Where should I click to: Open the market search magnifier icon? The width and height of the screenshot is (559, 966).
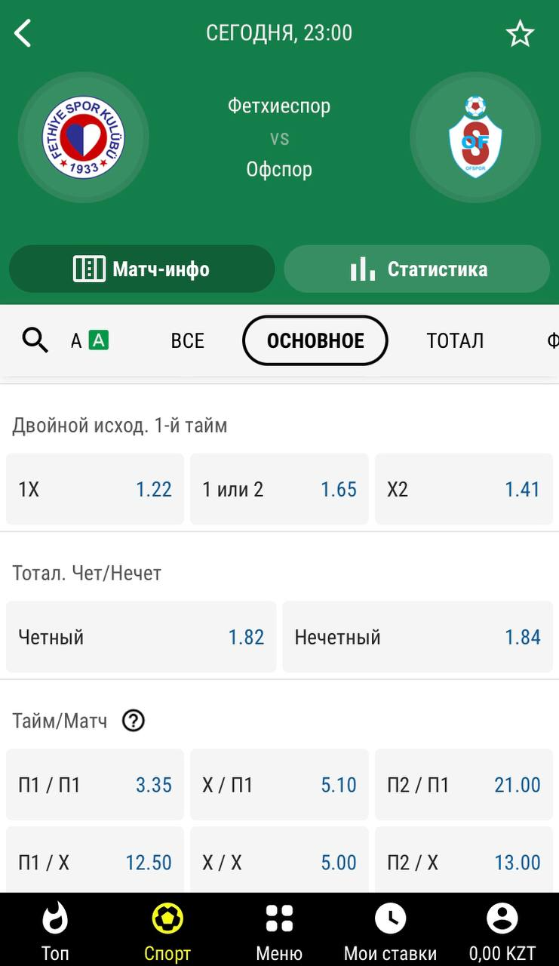35,341
